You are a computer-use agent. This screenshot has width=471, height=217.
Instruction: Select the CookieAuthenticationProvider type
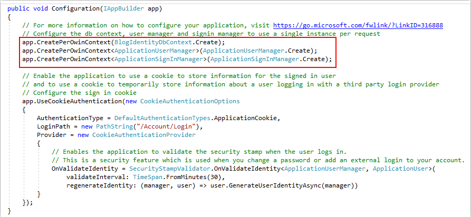[x=144, y=135]
